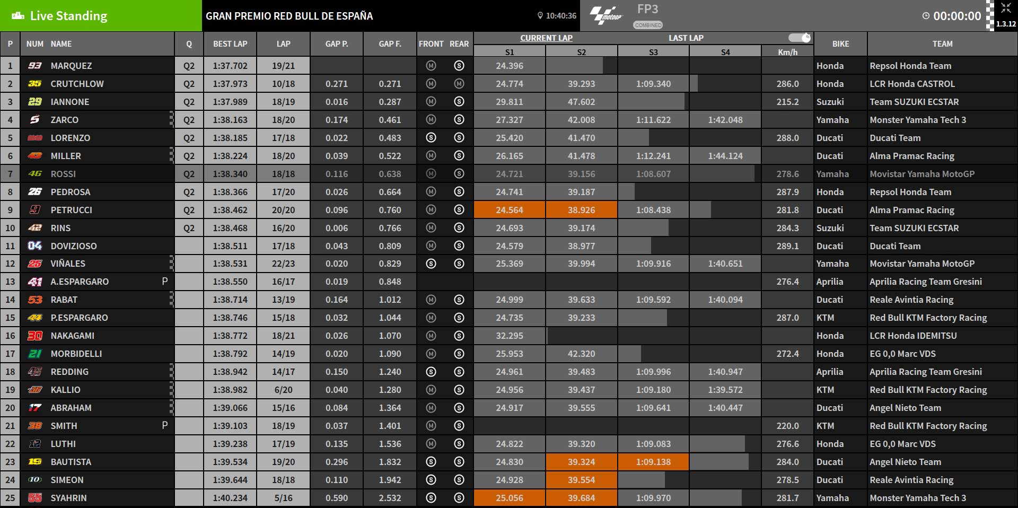
Task: Select the LAST LAP tab
Action: click(x=686, y=38)
